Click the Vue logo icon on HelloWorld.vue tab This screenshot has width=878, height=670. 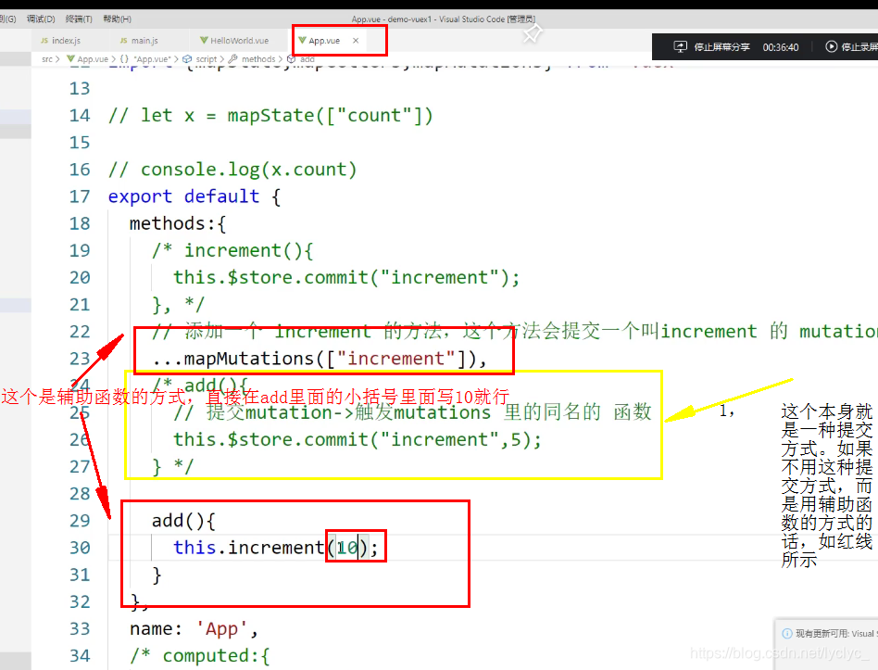click(204, 41)
